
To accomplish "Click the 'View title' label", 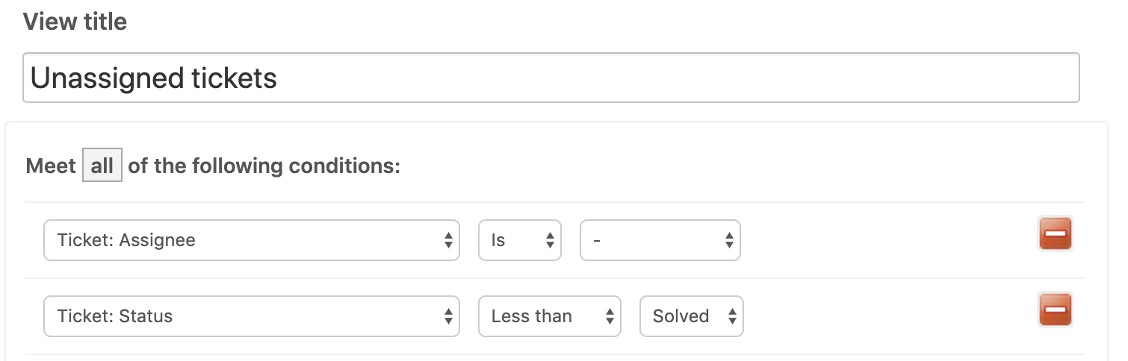I will [x=75, y=22].
